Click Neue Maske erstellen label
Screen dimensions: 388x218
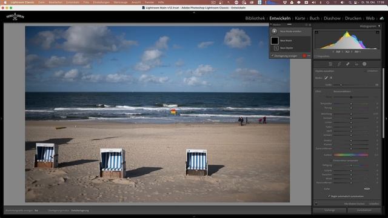291,31
